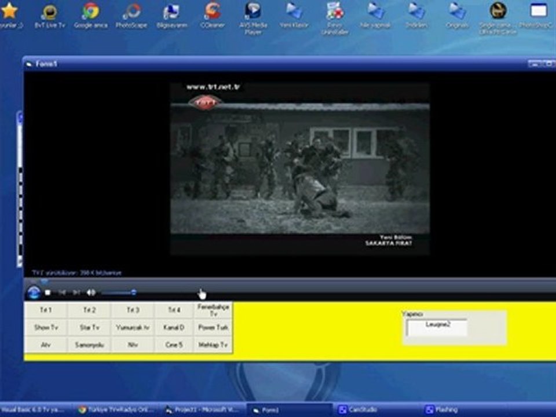Open the Yeni Klasör folder icon

point(294,16)
